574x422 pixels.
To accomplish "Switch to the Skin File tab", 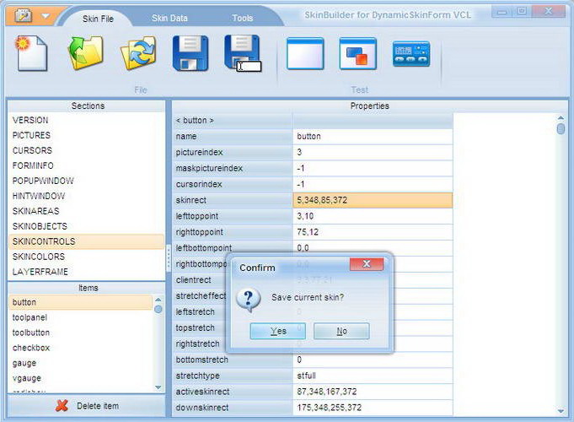I will (x=98, y=19).
